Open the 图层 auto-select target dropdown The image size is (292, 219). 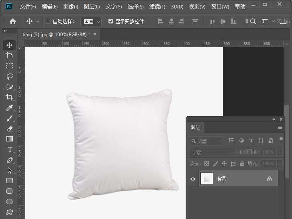(x=91, y=21)
